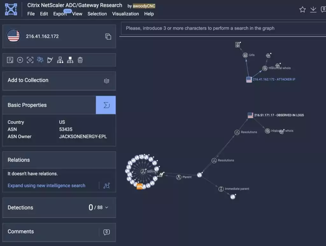Click the lower Resolutions relation node
Screen dimensions: 326x246
[x=214, y=161]
